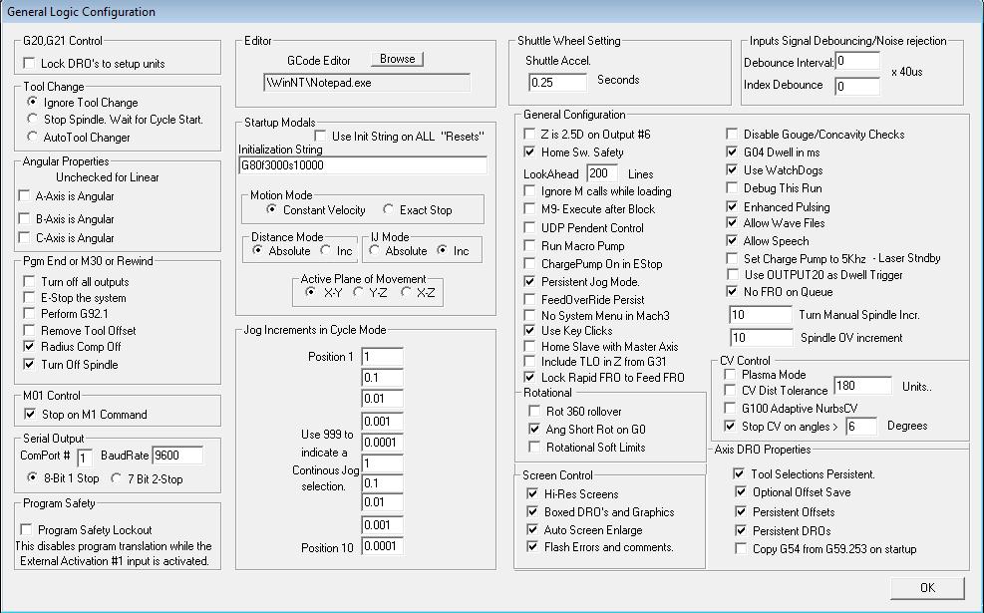This screenshot has height=613, width=984.
Task: Enable Rot 360 rollover
Action: 534,411
